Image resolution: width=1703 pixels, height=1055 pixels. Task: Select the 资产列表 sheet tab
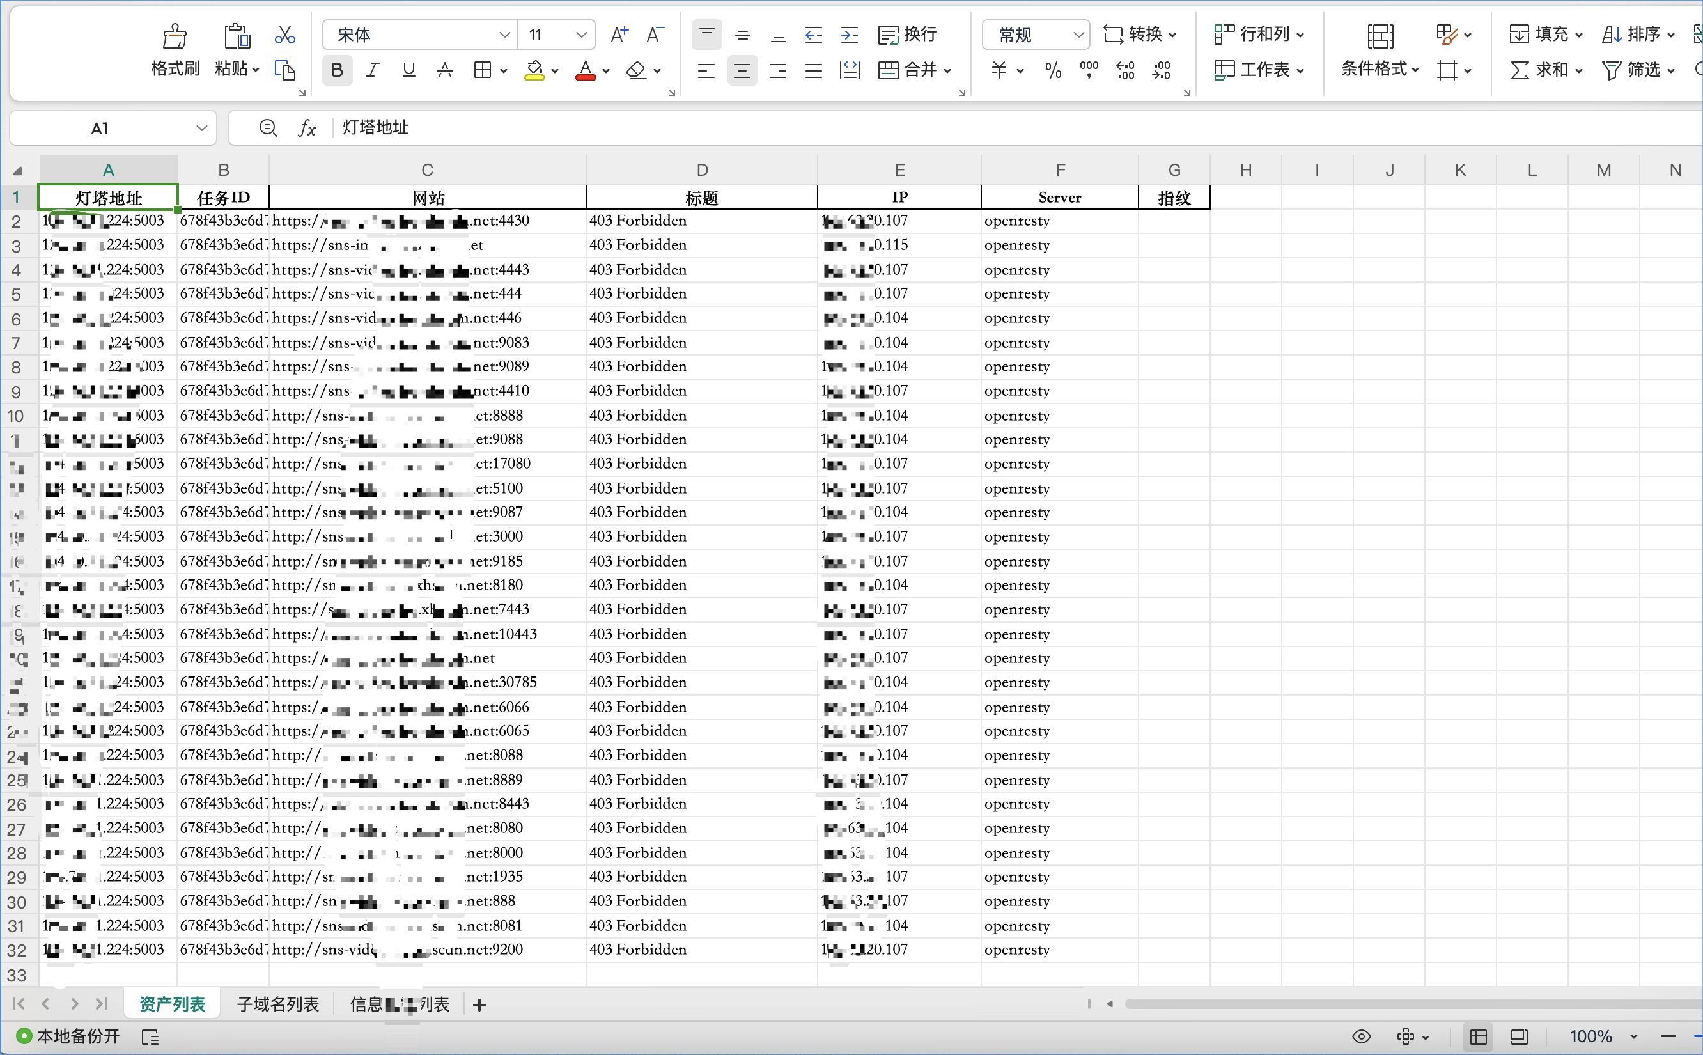coord(172,1004)
